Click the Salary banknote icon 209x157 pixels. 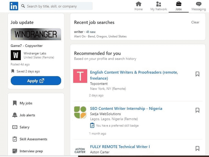(x=15, y=127)
